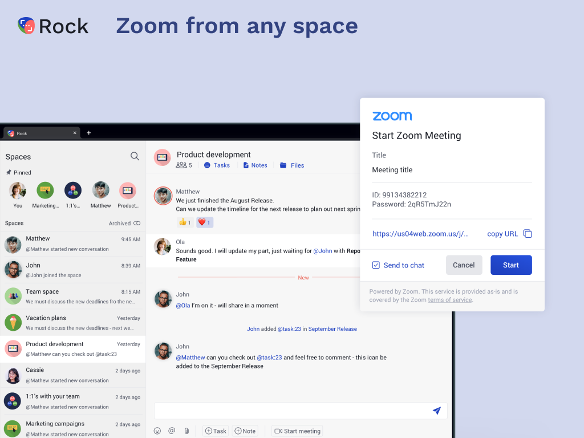Click Matthew's avatar in chat message
The width and height of the screenshot is (584, 438).
163,196
